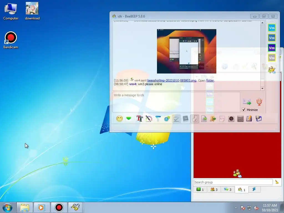Select the cyan Vm member avatar

click(272, 28)
